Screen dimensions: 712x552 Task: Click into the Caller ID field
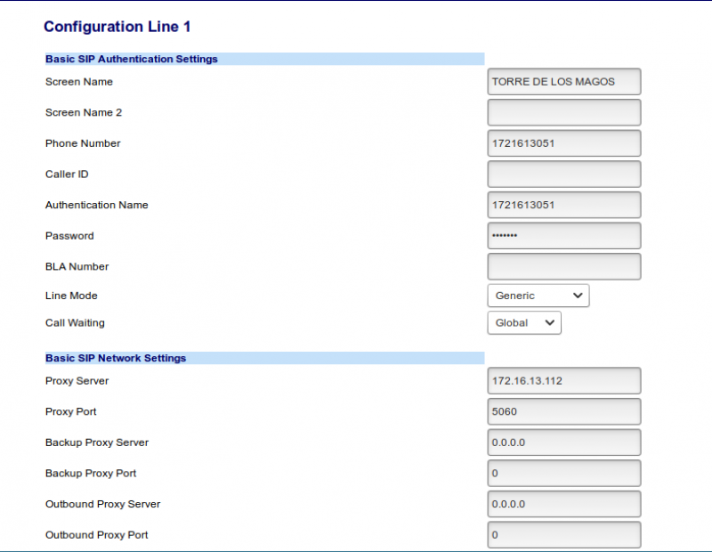(563, 175)
